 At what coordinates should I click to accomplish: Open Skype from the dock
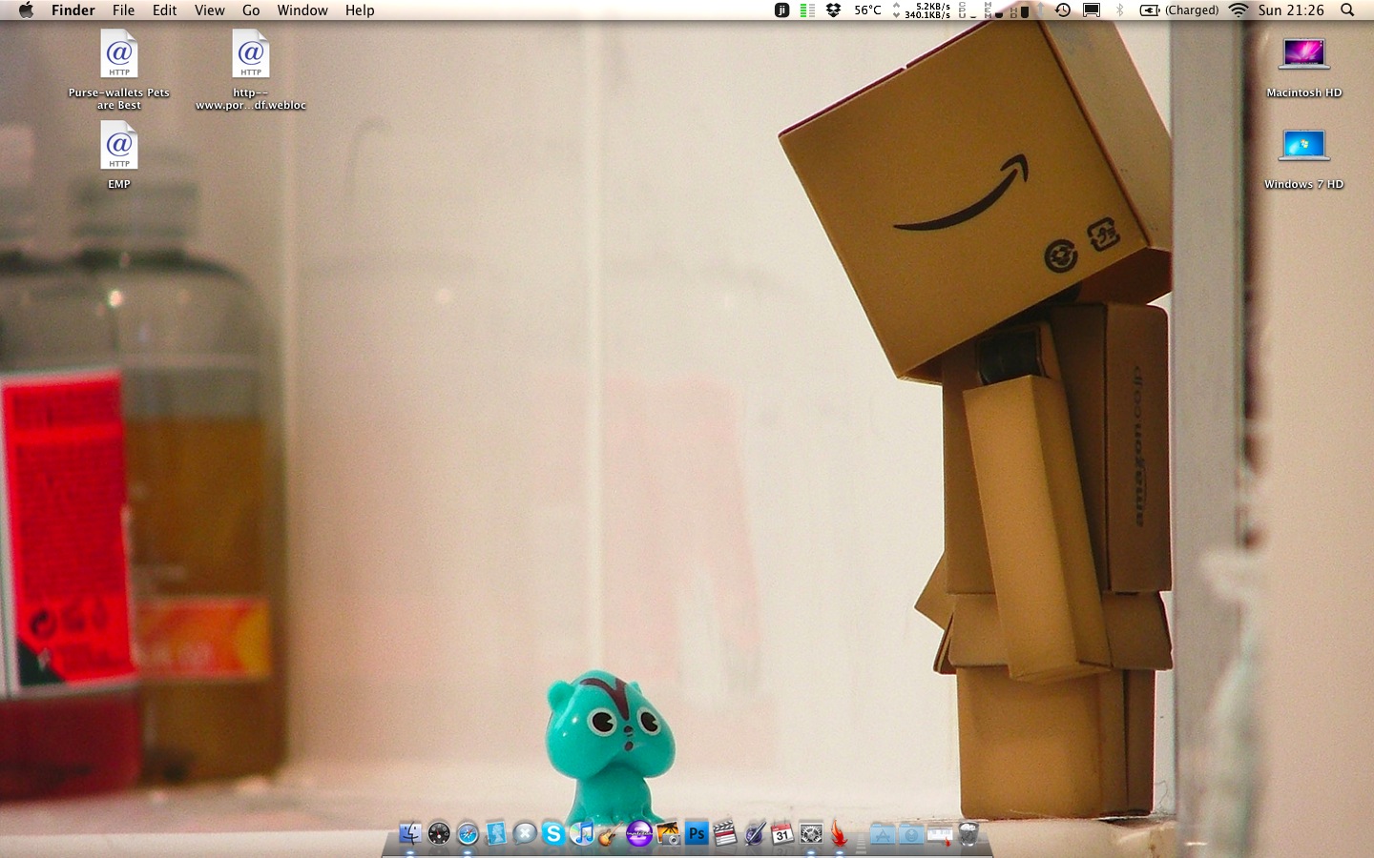(x=553, y=834)
